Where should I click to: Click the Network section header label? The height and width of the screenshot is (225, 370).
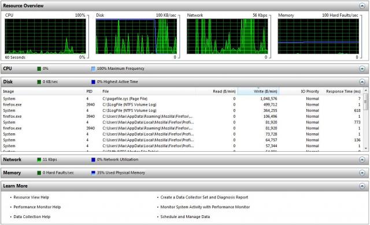(x=12, y=160)
